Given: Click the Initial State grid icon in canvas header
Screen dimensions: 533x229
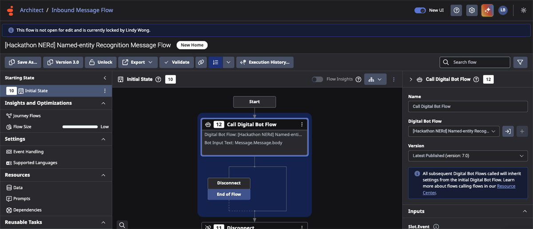Looking at the screenshot, I should 120,79.
